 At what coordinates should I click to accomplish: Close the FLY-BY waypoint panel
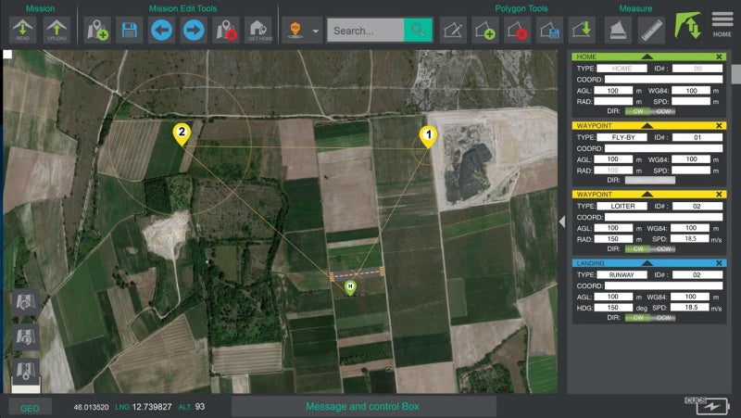coord(720,125)
